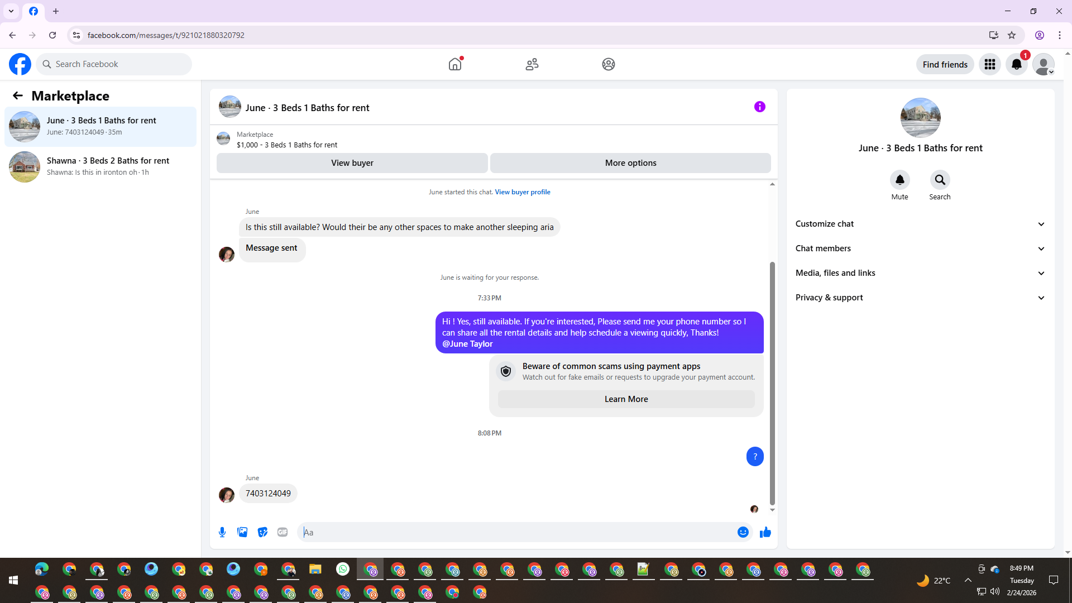
Task: Click the voice clip microphone icon
Action: [x=222, y=532]
